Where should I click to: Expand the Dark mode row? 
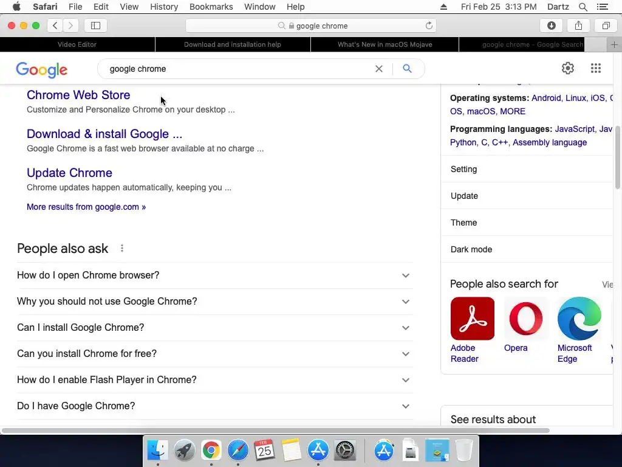(527, 249)
